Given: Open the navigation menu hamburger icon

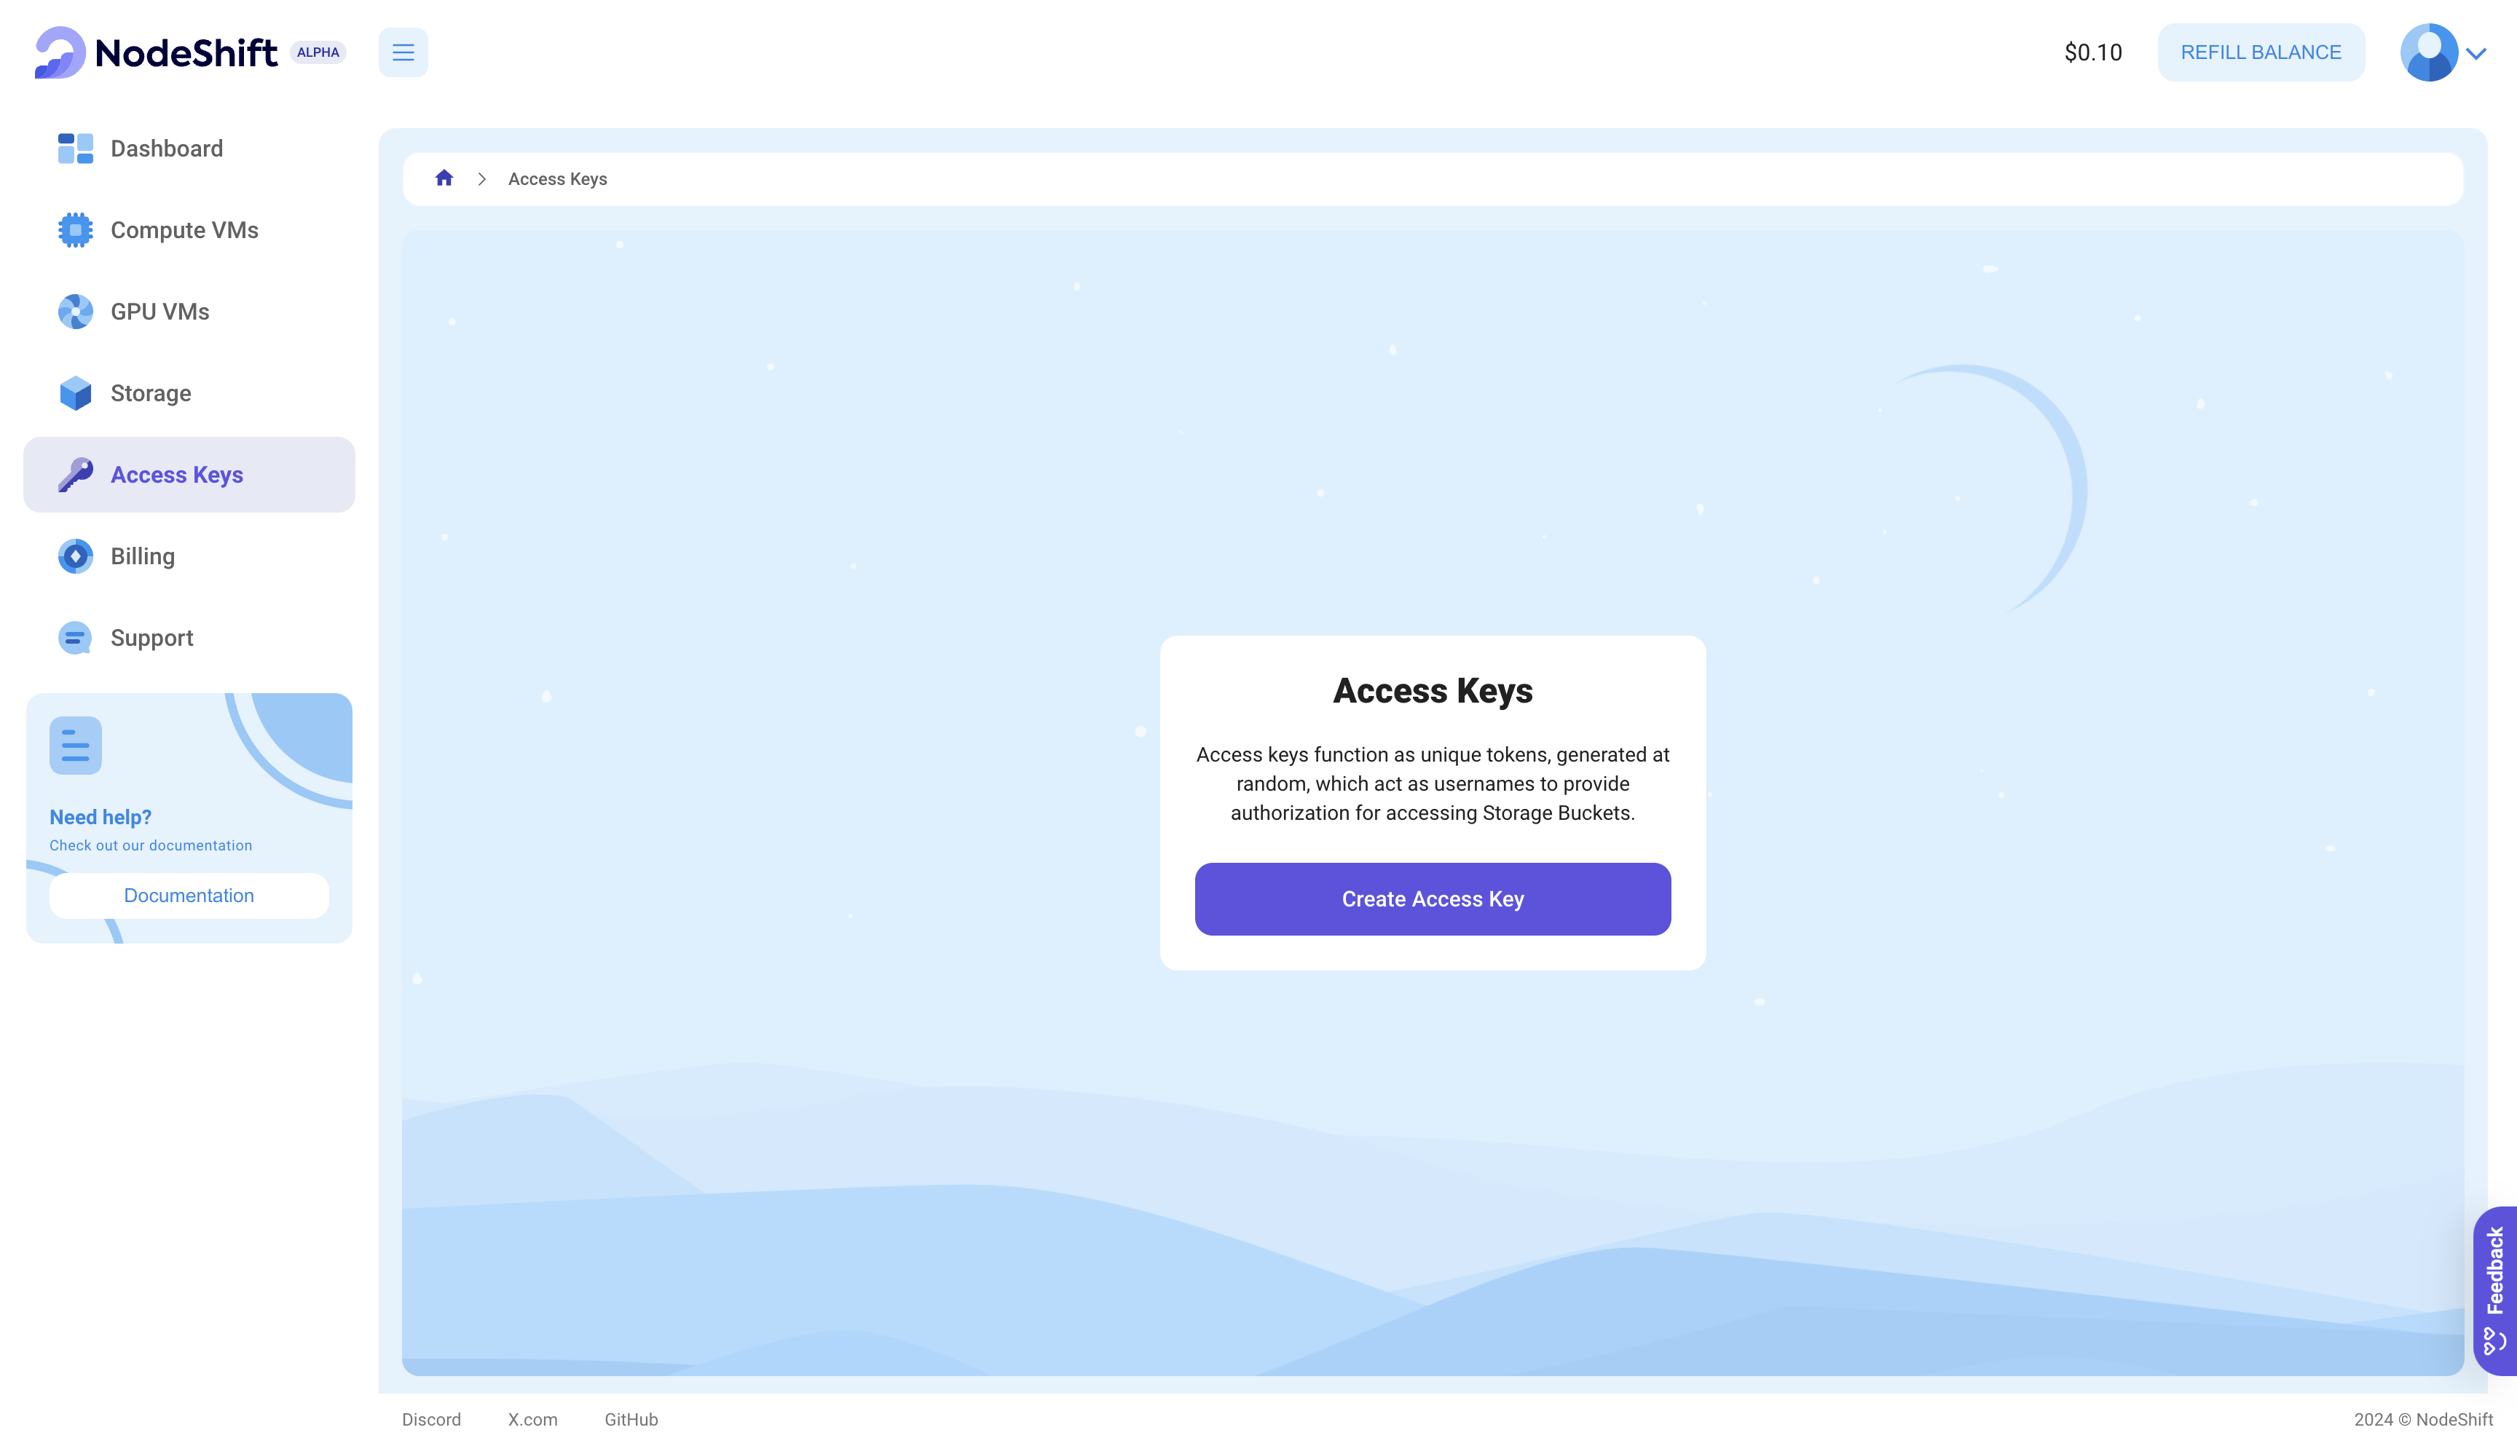Looking at the screenshot, I should (403, 50).
